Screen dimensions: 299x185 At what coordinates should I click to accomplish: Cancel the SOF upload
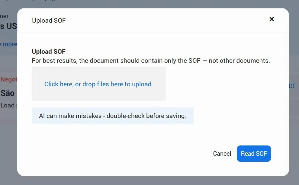pos(222,154)
